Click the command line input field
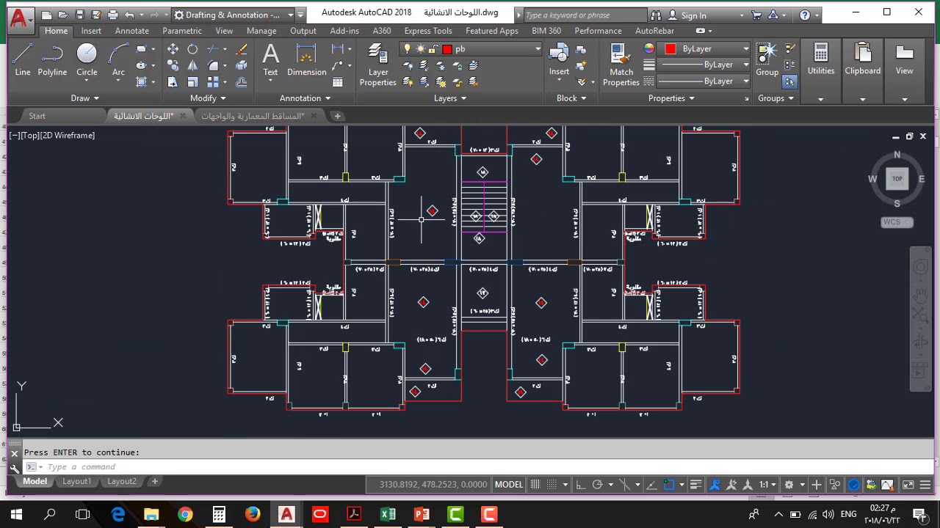 pos(294,467)
